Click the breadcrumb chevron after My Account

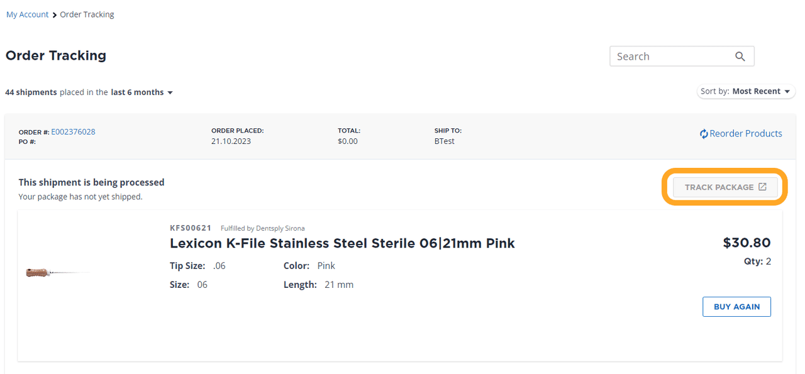[x=55, y=15]
